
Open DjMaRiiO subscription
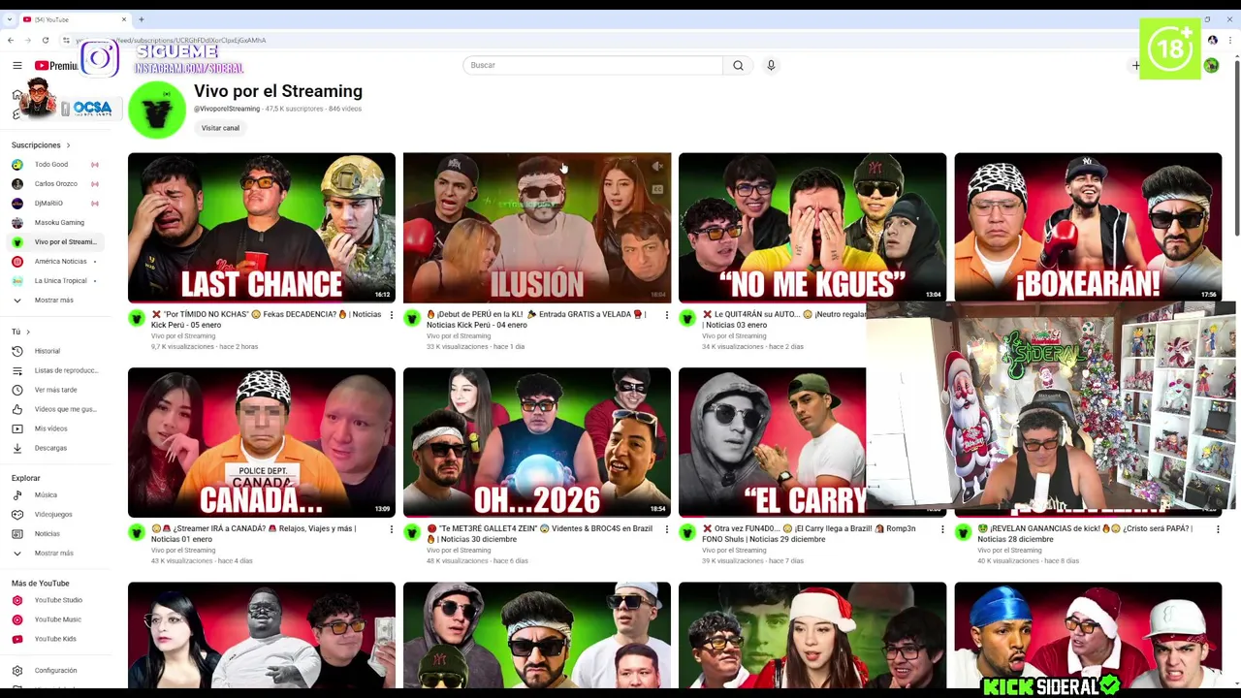point(55,204)
